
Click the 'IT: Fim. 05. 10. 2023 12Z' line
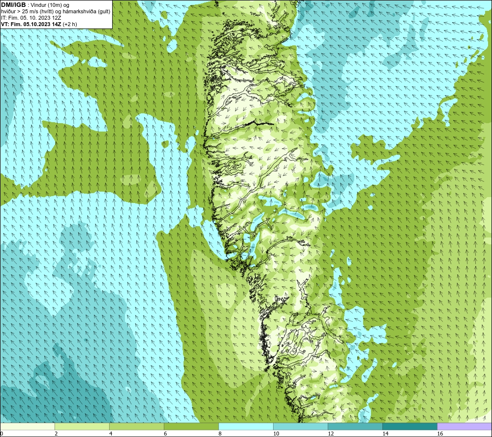coord(31,18)
